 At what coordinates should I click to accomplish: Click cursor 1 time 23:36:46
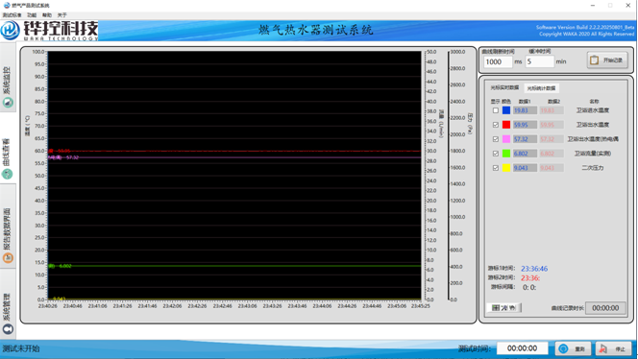534,269
